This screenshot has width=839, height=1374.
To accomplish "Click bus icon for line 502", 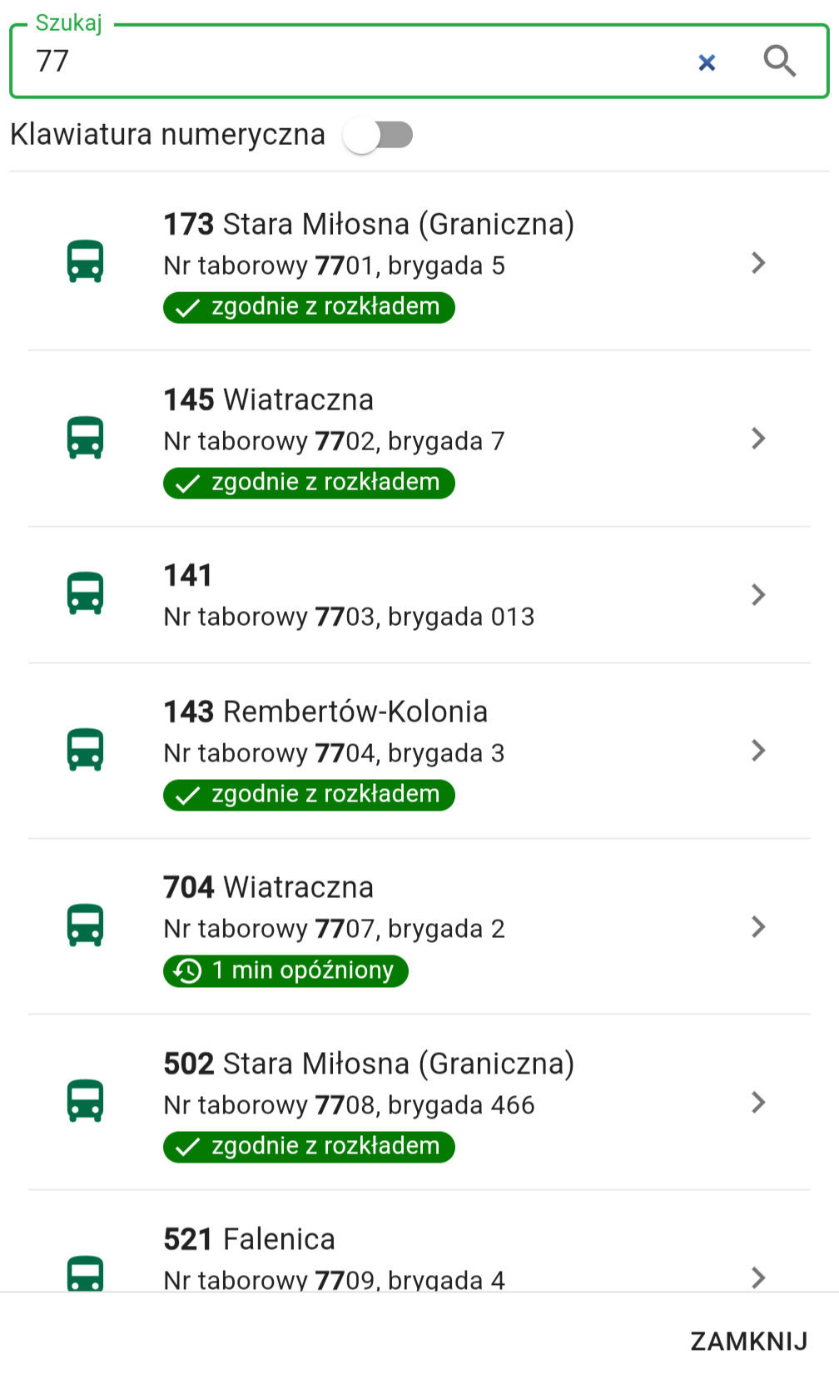I will pyautogui.click(x=85, y=1101).
